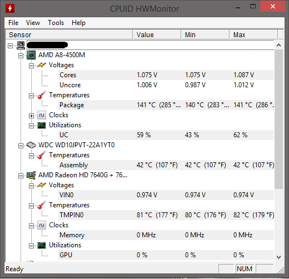This screenshot has height=279, width=289.
Task: Click the scroll down arrow
Action: 278,257
